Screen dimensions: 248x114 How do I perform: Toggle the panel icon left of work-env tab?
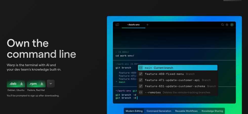coord(117,25)
